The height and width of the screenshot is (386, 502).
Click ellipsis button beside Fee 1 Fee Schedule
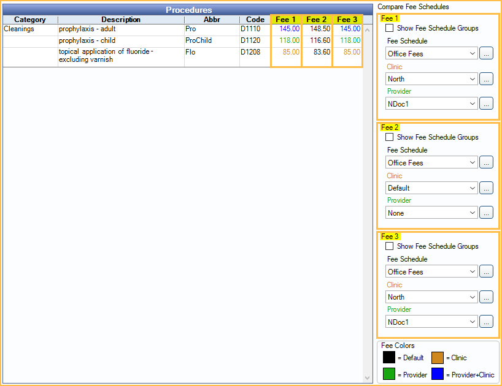click(486, 53)
